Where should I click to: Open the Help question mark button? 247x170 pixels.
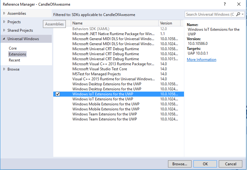225,4
